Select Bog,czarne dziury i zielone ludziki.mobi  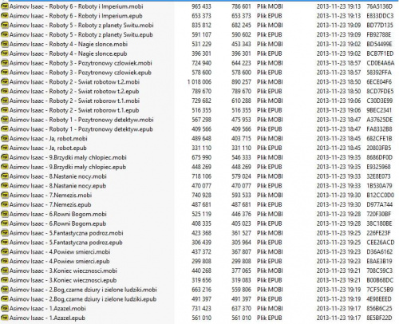pos(83,290)
